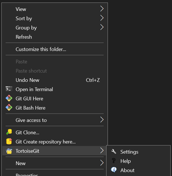
Task: Click the Help question mark icon
Action: pos(114,161)
